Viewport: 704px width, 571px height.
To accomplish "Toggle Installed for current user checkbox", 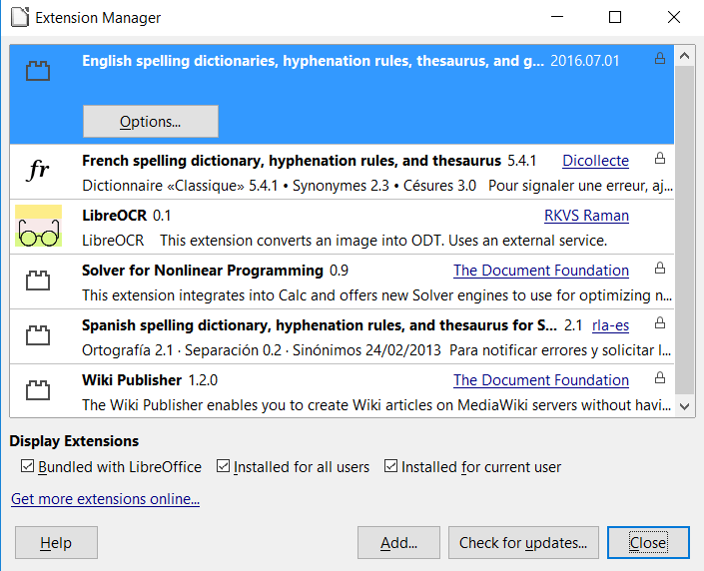I will [390, 466].
